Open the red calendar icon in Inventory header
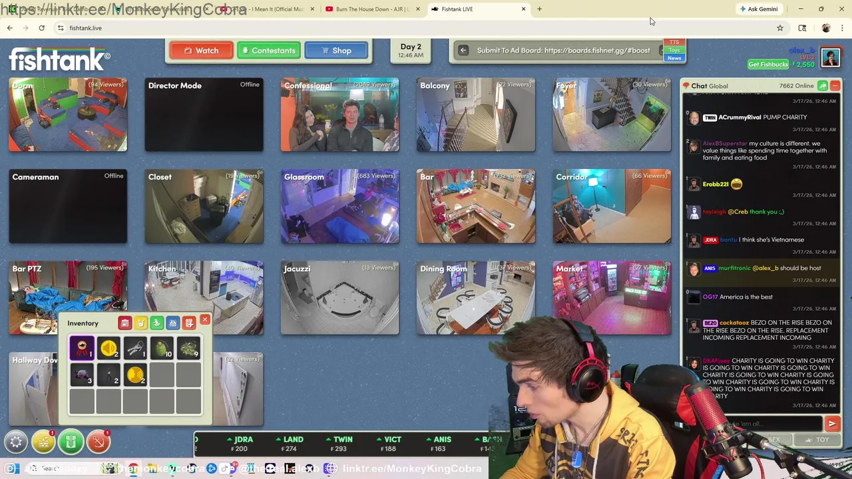The image size is (852, 479). pyautogui.click(x=124, y=323)
